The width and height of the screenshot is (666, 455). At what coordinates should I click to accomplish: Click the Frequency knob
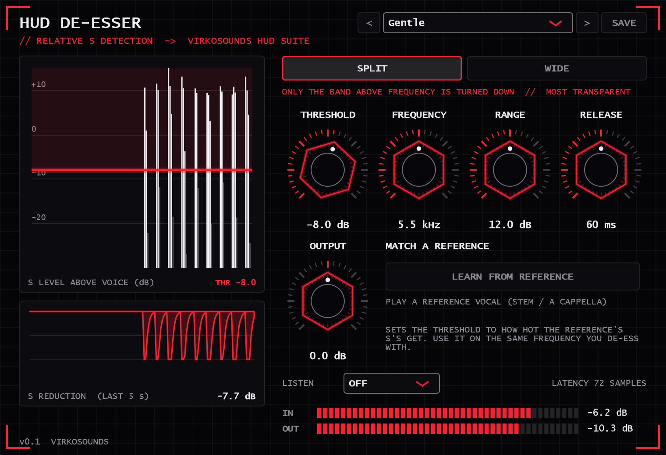tap(419, 170)
